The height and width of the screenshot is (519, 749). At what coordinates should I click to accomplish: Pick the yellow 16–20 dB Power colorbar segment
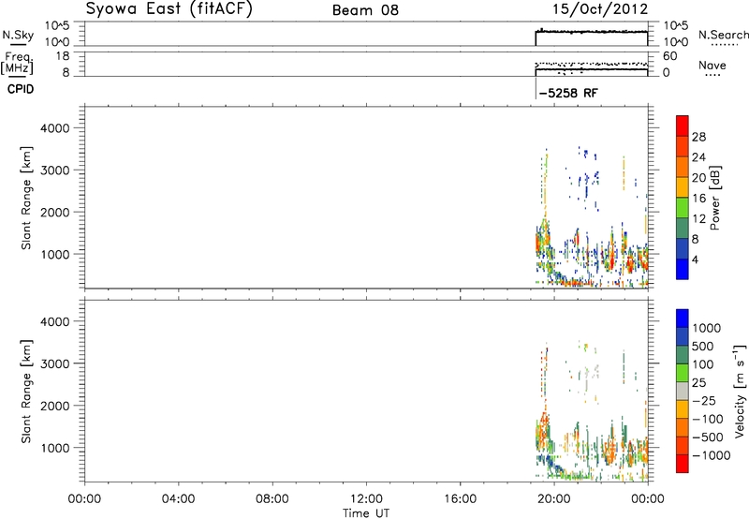[683, 187]
